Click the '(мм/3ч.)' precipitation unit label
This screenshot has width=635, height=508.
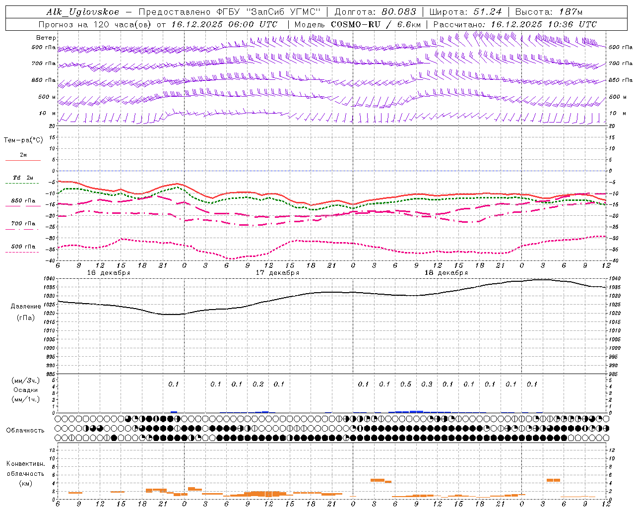[26, 381]
